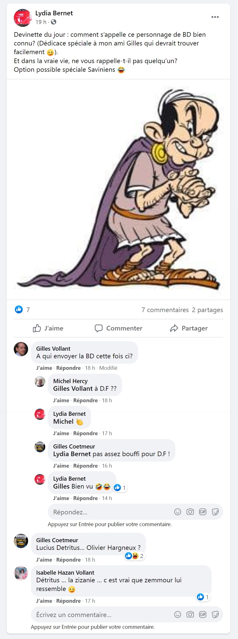Open emoji picker in bottom comment box

tap(178, 614)
